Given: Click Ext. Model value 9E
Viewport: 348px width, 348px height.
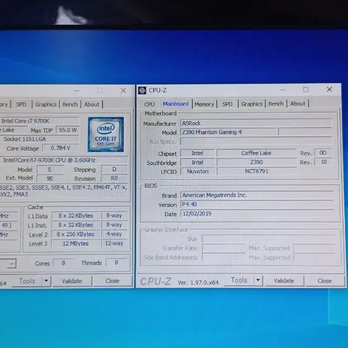Looking at the screenshot, I should [x=50, y=179].
